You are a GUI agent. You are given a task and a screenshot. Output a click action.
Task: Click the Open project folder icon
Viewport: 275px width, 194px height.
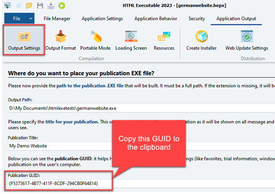(x=29, y=5)
